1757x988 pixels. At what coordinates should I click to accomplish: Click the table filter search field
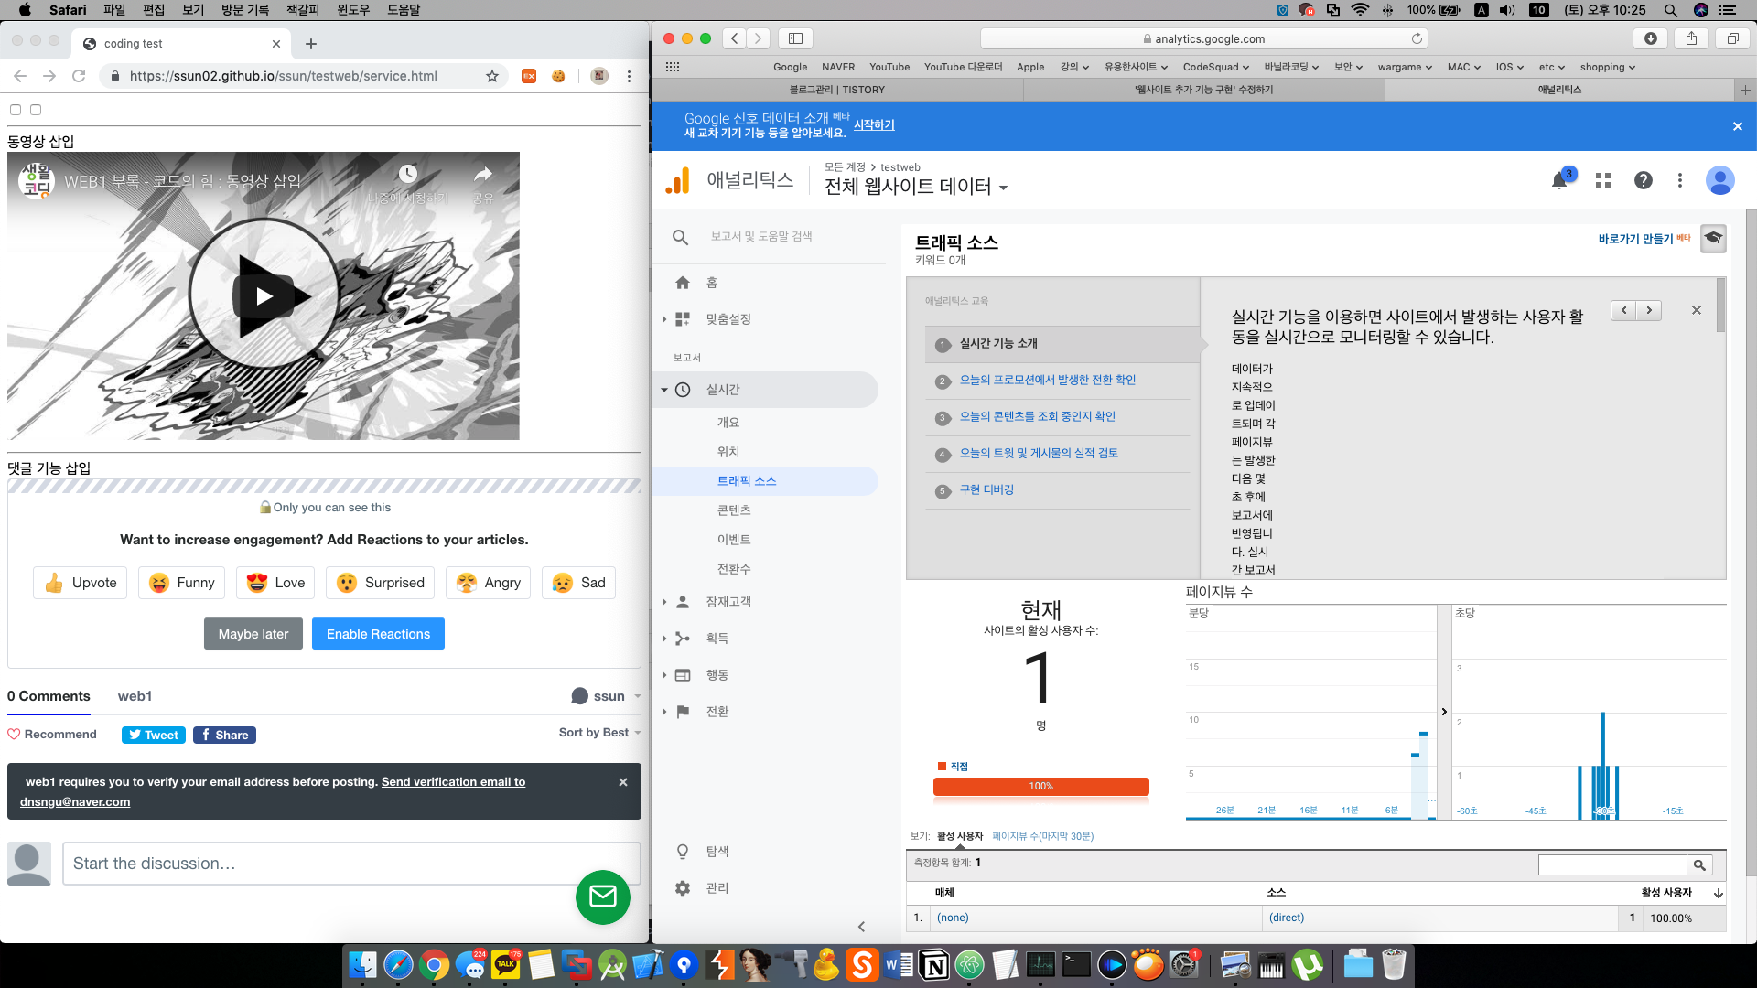pyautogui.click(x=1612, y=865)
